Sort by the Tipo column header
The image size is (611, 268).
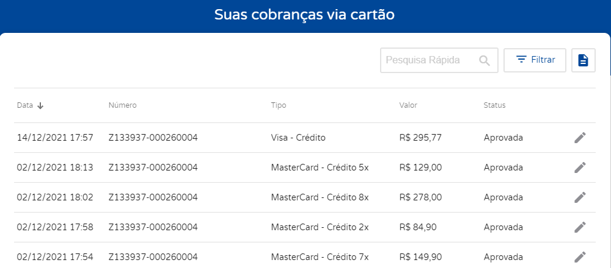278,105
